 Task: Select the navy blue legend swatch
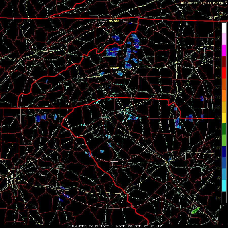tap(224, 152)
